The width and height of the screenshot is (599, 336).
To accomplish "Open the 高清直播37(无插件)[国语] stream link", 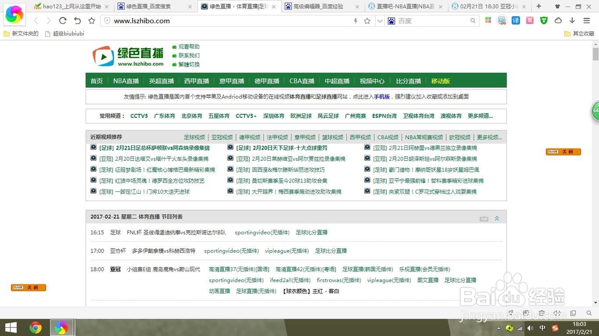I will 239,269.
